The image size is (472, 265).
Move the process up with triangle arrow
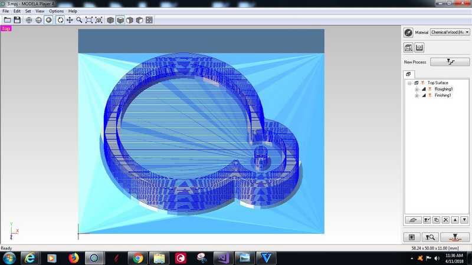point(455,220)
